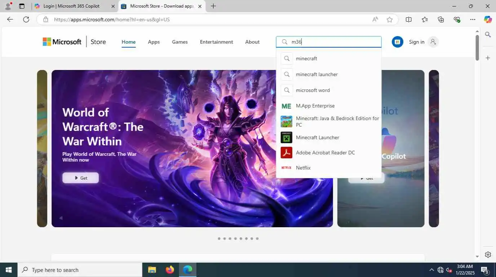The image size is (496, 277).
Task: Select the last carousel dot
Action: [257, 238]
